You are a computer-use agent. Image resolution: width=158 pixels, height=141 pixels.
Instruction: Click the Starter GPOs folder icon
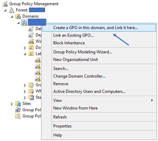pos(31,97)
